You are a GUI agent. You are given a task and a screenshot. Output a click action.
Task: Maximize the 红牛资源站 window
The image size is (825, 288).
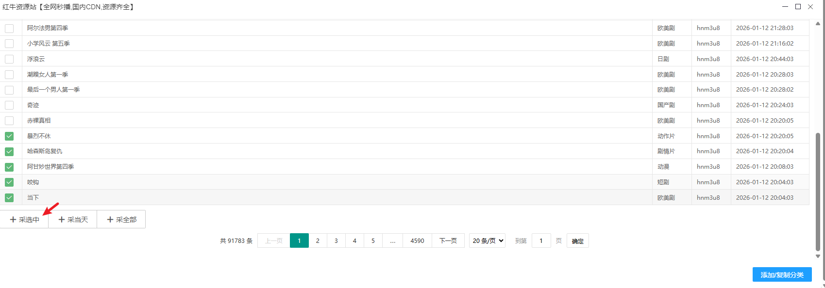[798, 7]
